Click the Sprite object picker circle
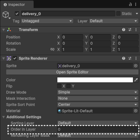This screenshot has width=140, height=140. click(x=136, y=66)
